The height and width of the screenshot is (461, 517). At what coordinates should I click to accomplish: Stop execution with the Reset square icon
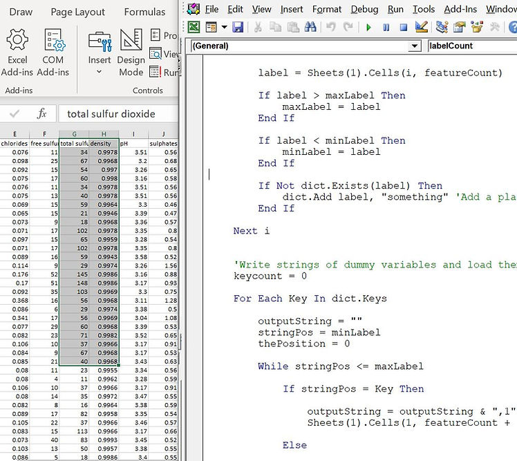[403, 27]
